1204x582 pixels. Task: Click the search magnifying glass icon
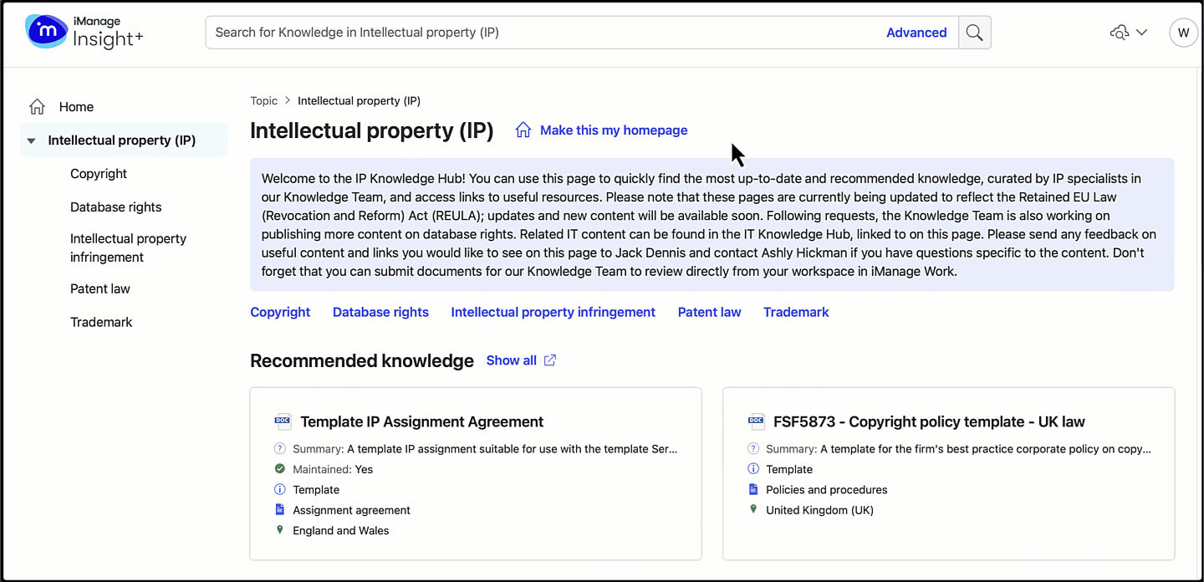pos(974,32)
